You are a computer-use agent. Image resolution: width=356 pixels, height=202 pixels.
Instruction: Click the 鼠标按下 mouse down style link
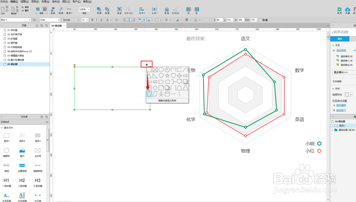(x=341, y=110)
